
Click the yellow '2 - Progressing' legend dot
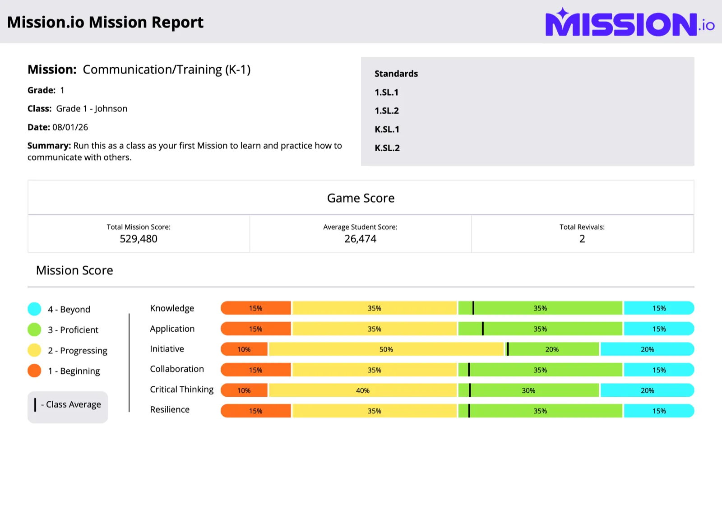34,350
